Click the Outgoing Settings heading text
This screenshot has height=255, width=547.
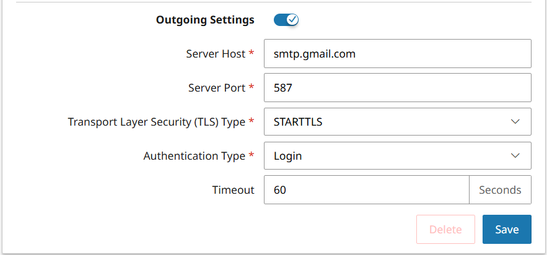pyautogui.click(x=205, y=20)
